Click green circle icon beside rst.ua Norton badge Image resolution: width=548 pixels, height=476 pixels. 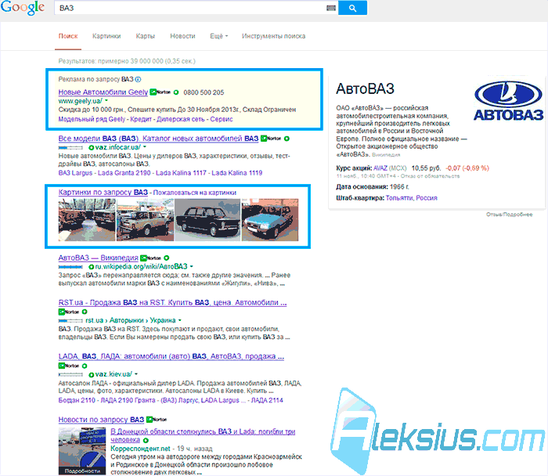[x=85, y=312]
